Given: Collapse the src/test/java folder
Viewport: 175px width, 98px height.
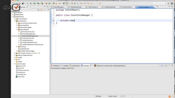Looking at the screenshot, I should point(15,21).
